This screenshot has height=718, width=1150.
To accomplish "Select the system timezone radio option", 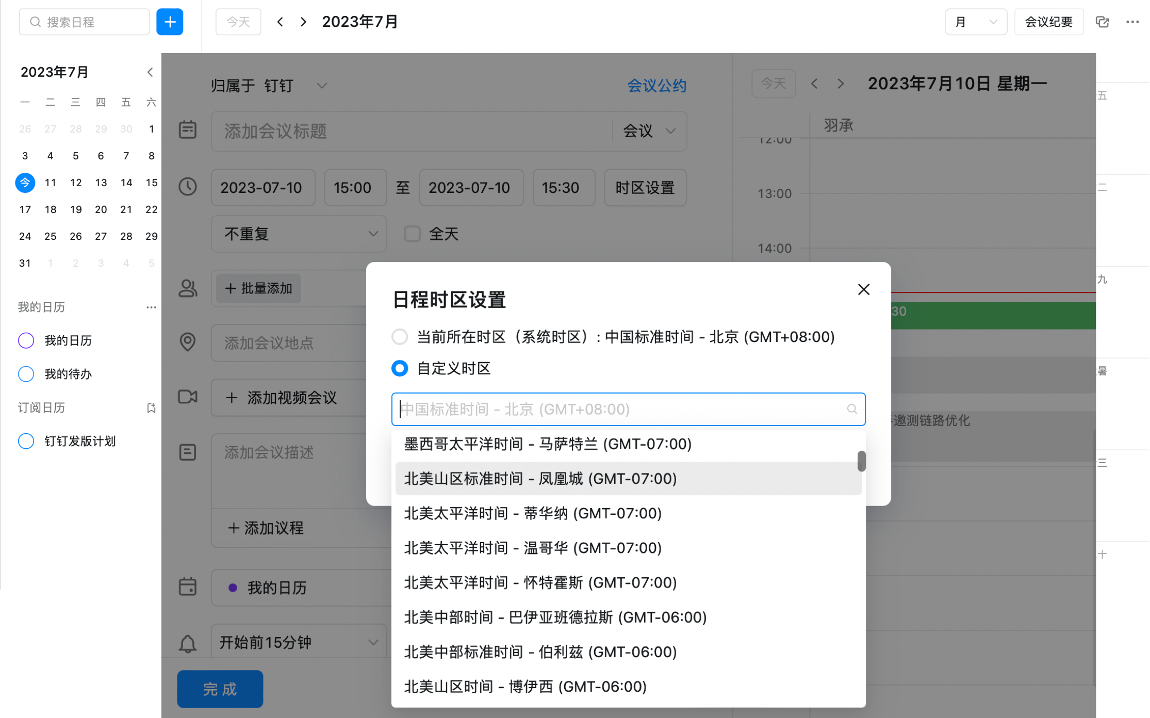I will point(400,337).
